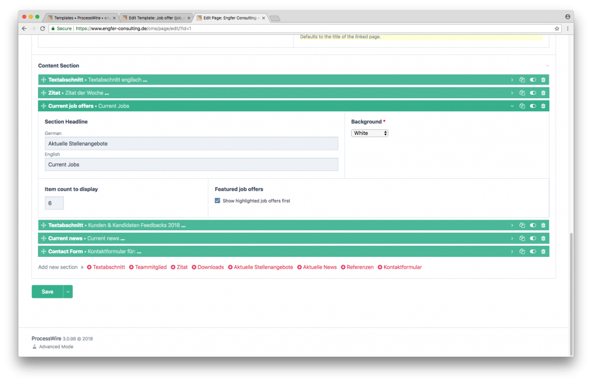Add new Aktuelle Stellenangebote section

[x=260, y=268]
